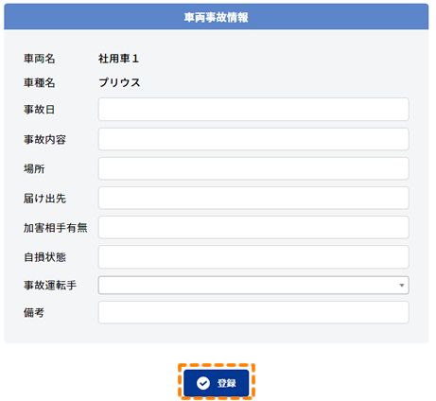Click the 備考 label

[x=34, y=313]
